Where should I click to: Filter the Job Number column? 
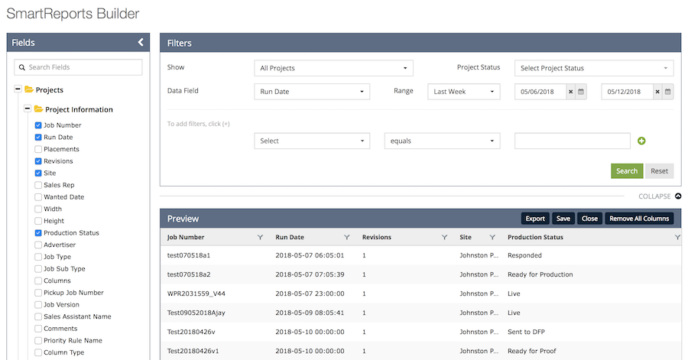260,237
